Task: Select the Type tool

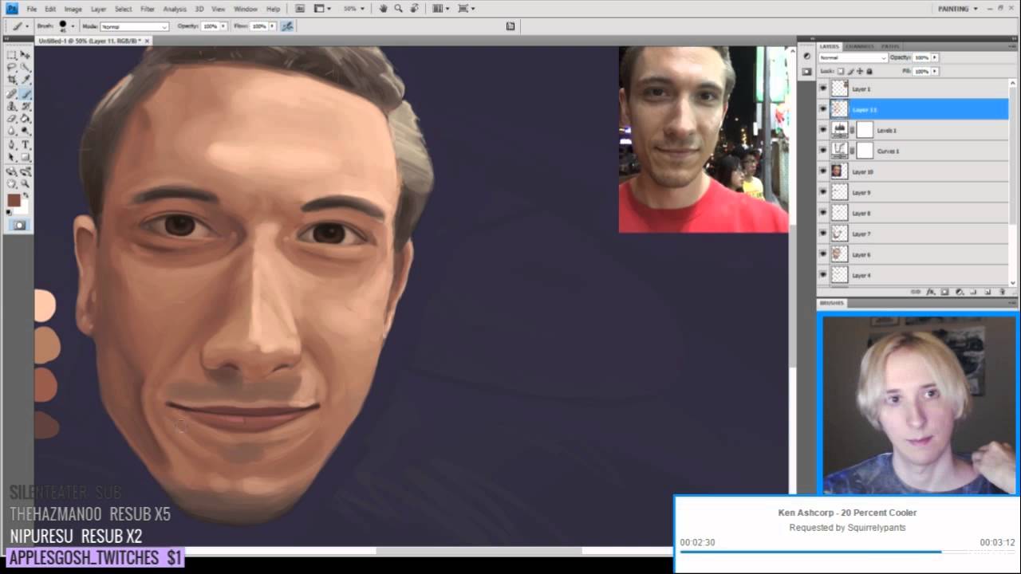Action: [26, 145]
